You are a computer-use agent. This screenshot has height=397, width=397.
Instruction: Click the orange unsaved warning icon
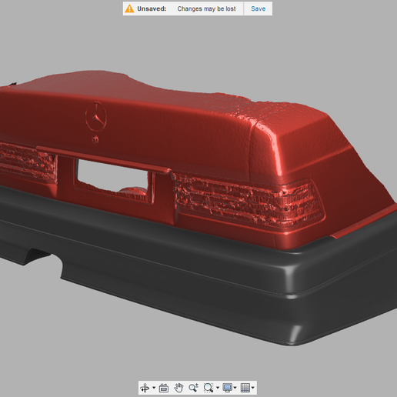[x=129, y=8]
